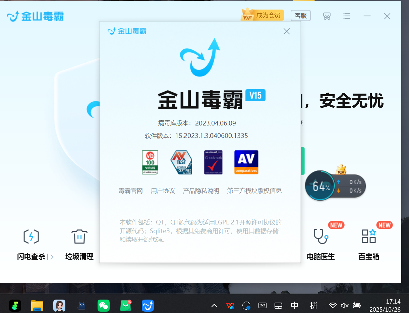Open the black cat app in taskbar

coord(81,305)
